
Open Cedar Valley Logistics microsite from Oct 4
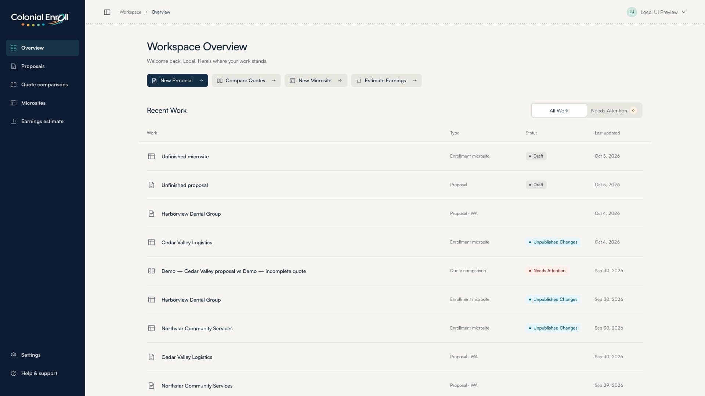(395, 242)
